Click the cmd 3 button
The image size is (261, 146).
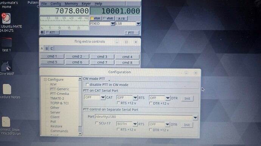(102, 56)
